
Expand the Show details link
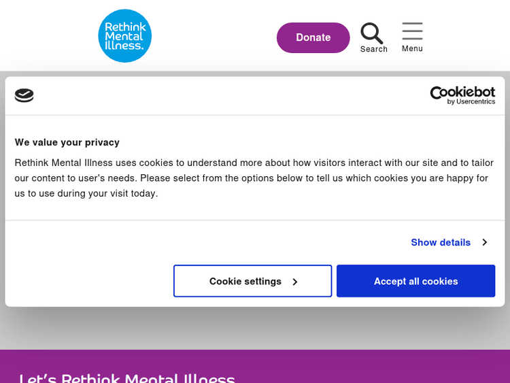[441, 242]
